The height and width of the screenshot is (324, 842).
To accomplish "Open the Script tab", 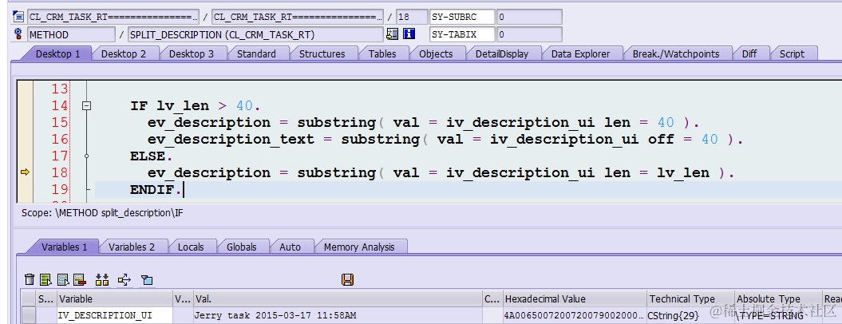I will 792,53.
